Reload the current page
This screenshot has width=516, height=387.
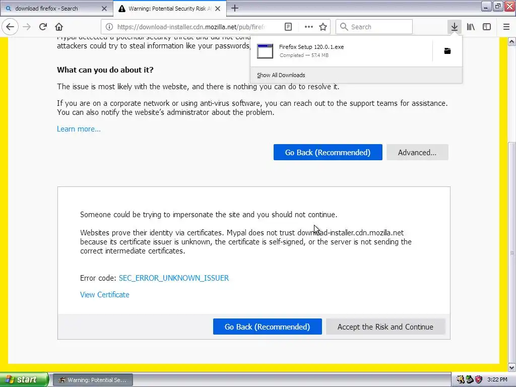point(43,27)
